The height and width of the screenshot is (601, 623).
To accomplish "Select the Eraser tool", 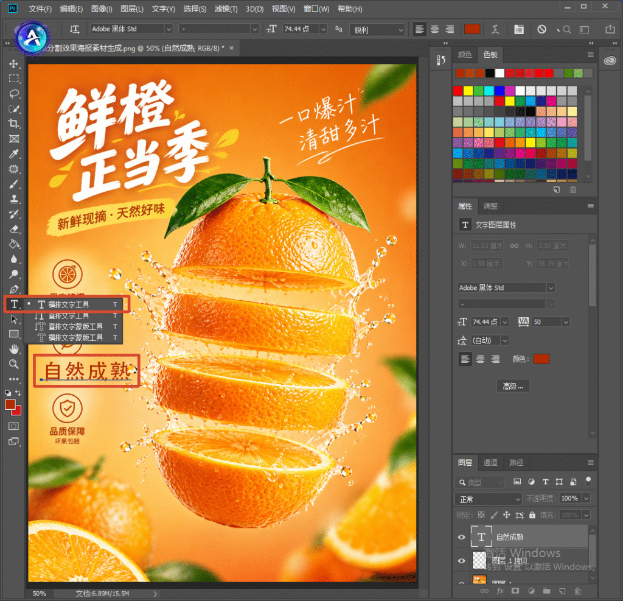I will pos(14,229).
